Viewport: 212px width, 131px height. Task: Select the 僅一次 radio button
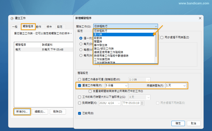coord(81,38)
